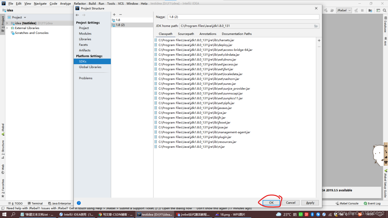Open the Navigate menu

pyautogui.click(x=40, y=4)
